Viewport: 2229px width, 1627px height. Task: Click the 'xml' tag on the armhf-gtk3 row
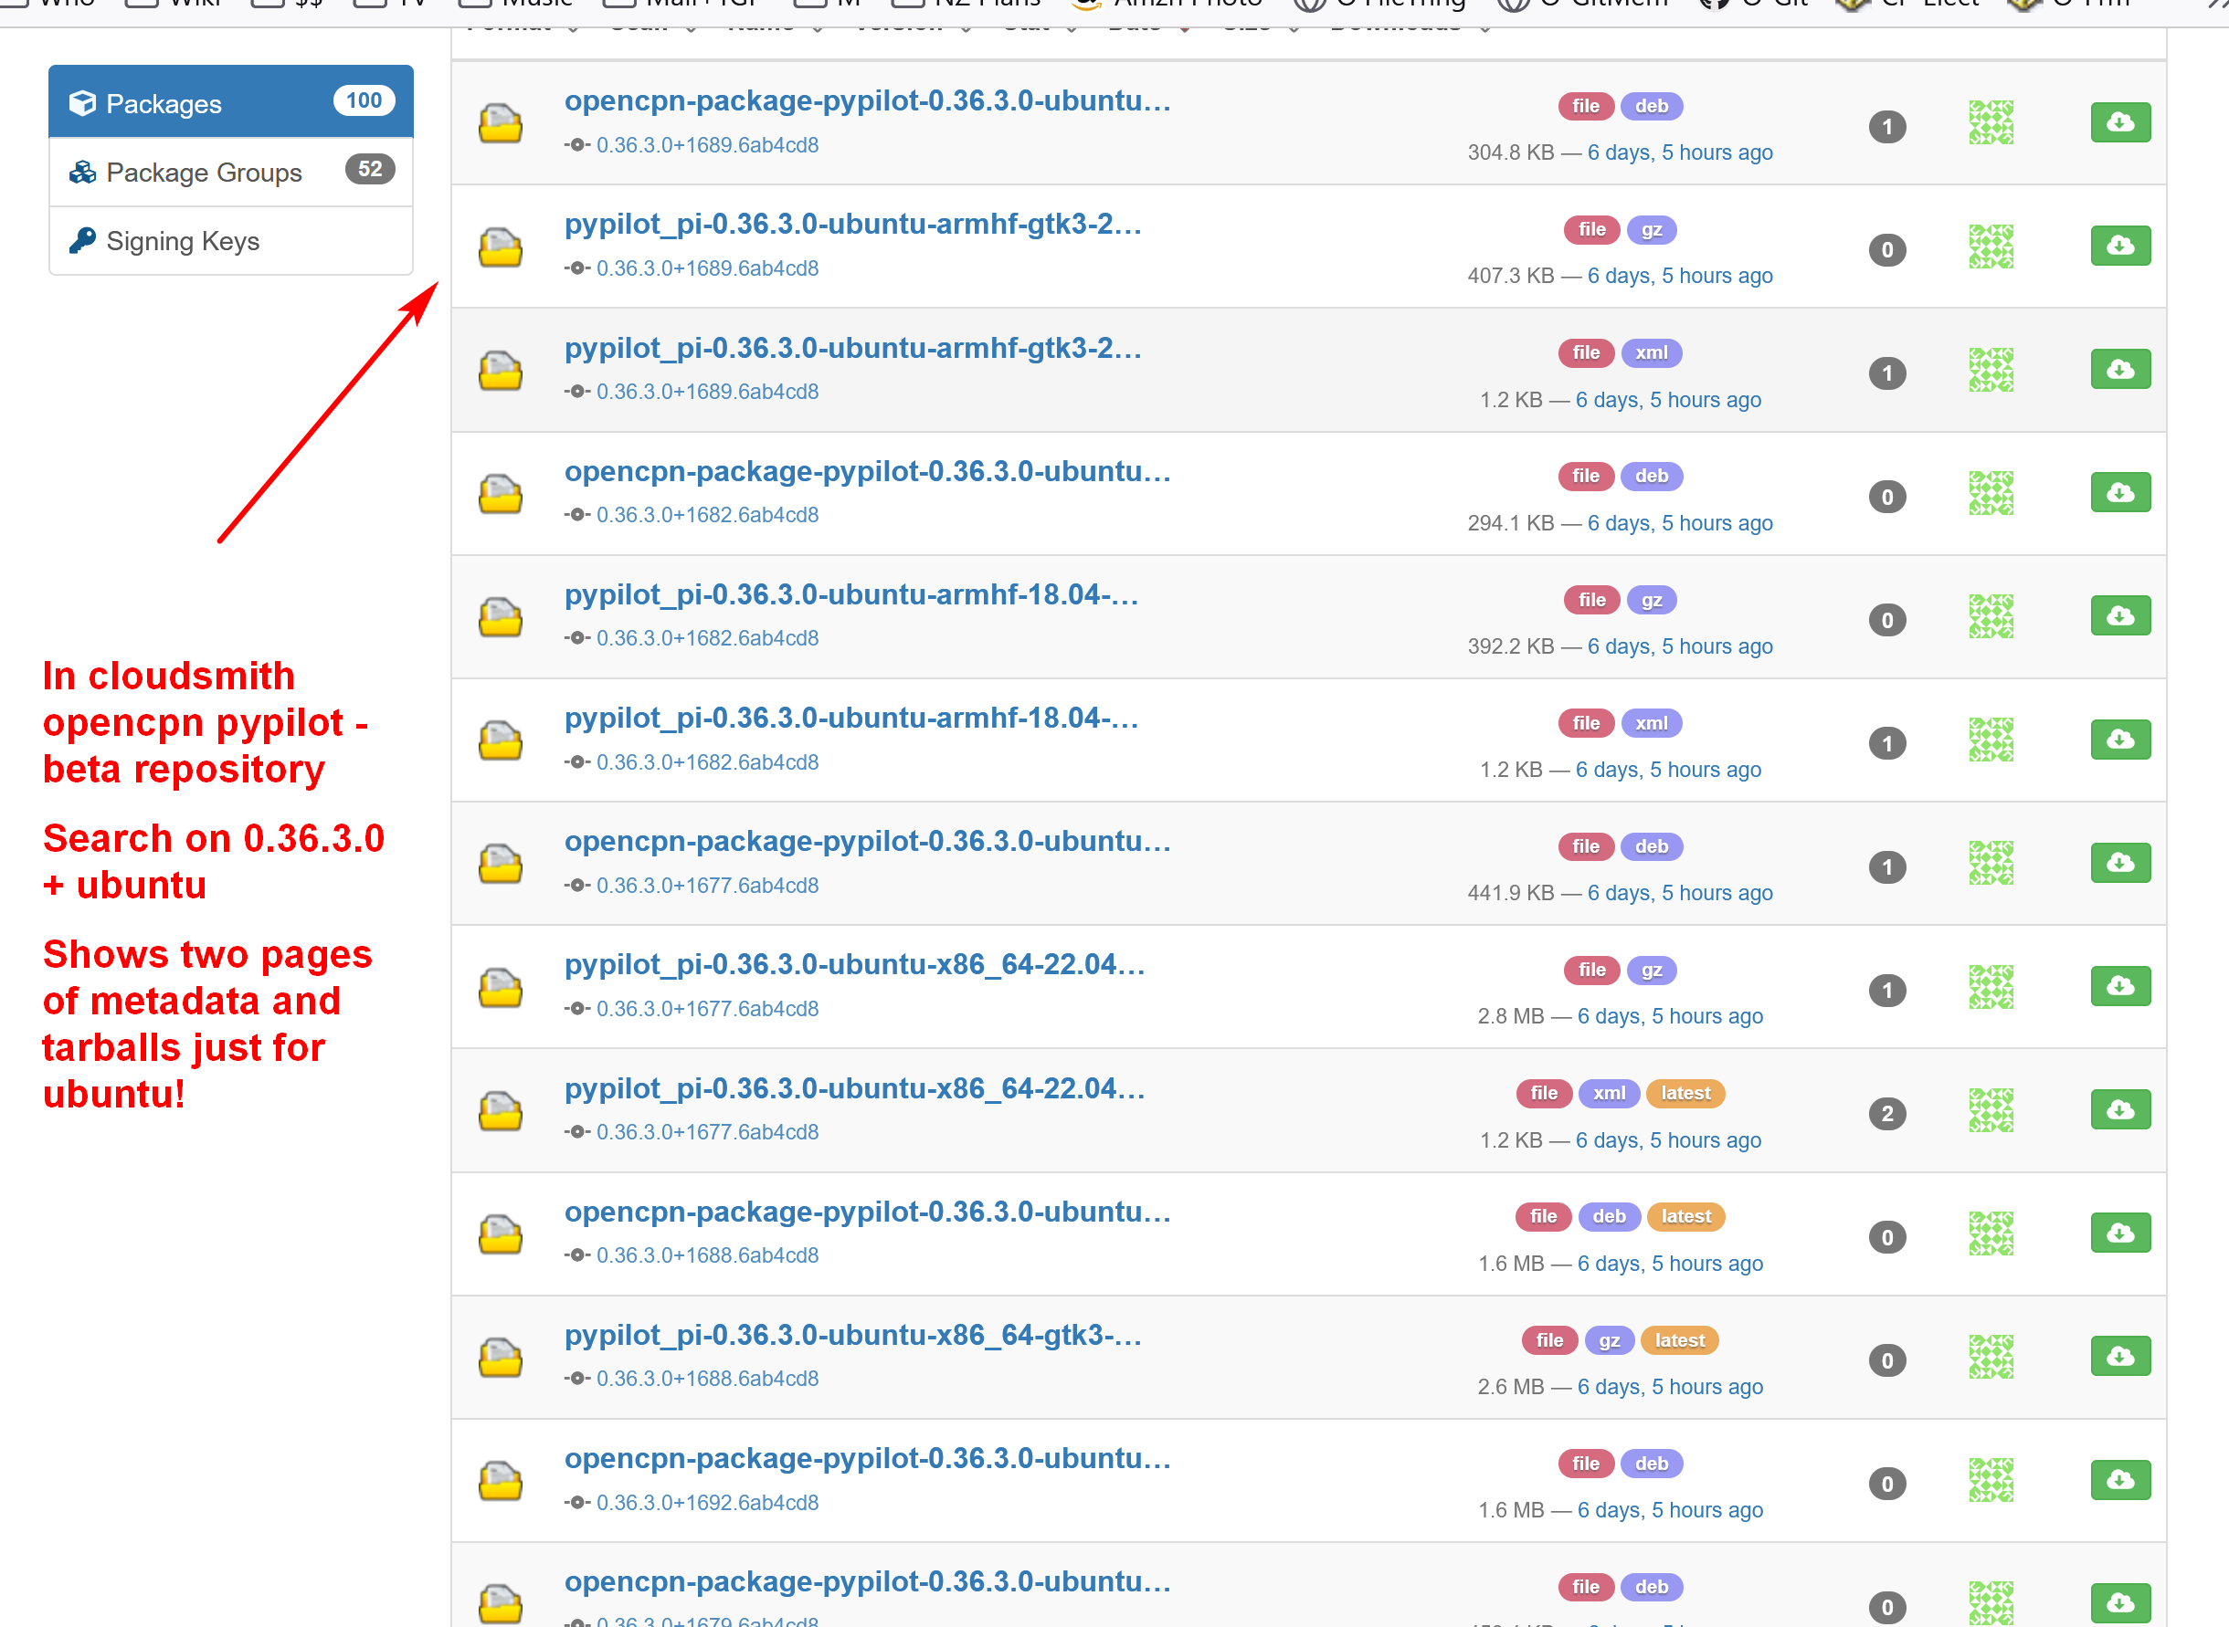point(1652,352)
